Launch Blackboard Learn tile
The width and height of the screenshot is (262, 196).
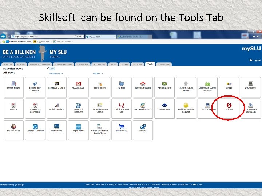57,87
